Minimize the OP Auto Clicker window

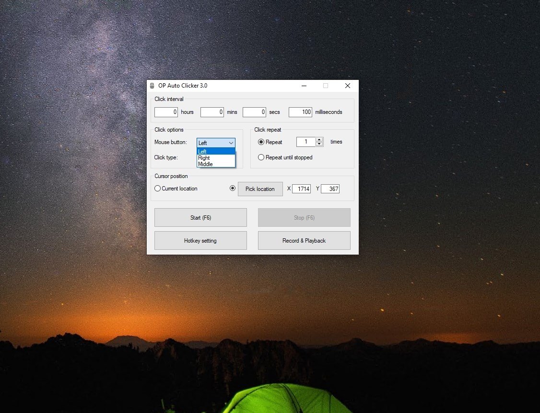pyautogui.click(x=304, y=86)
